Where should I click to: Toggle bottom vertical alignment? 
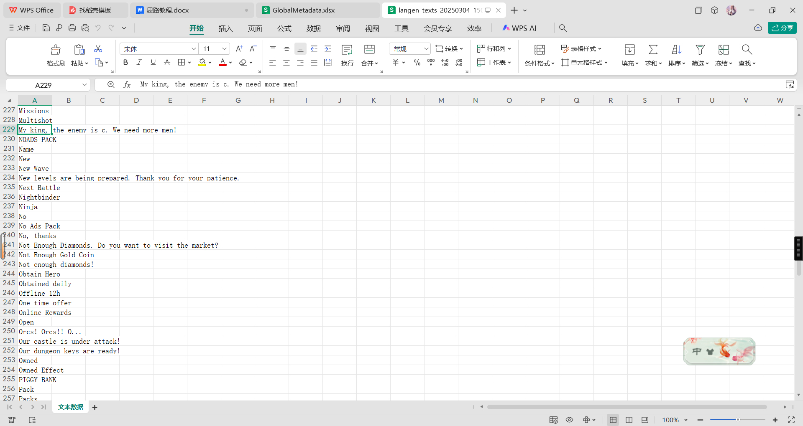[300, 49]
